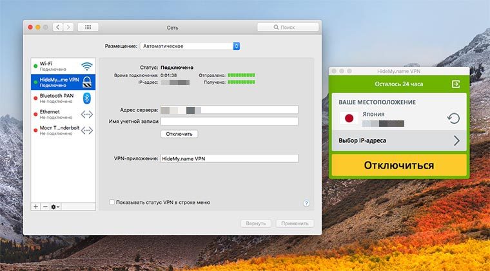Click ВАШЕ МЕСТОПОЛОЖЕНИЕ heading

pos(377,102)
